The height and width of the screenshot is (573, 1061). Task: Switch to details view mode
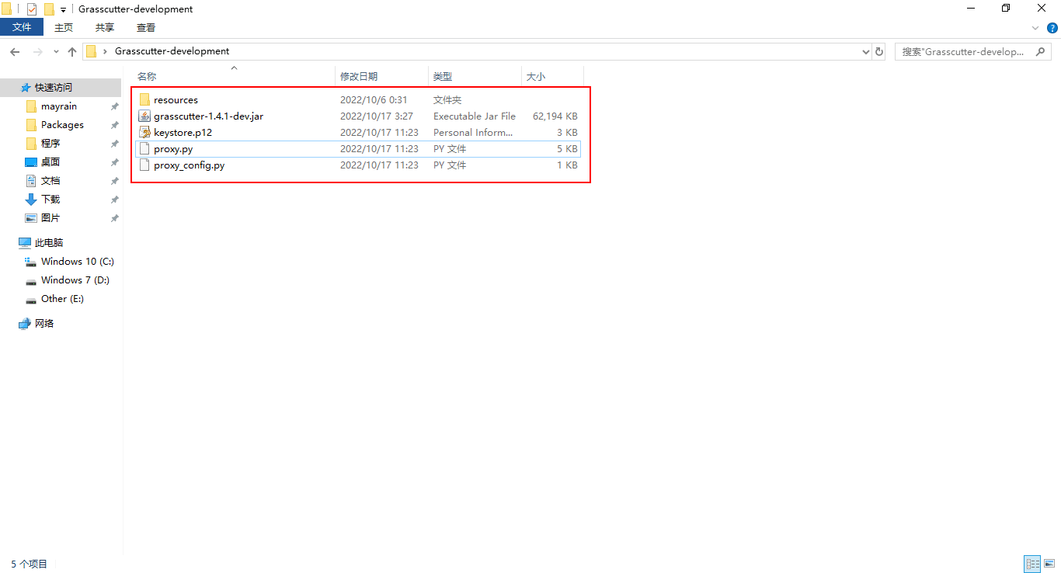coord(1032,564)
